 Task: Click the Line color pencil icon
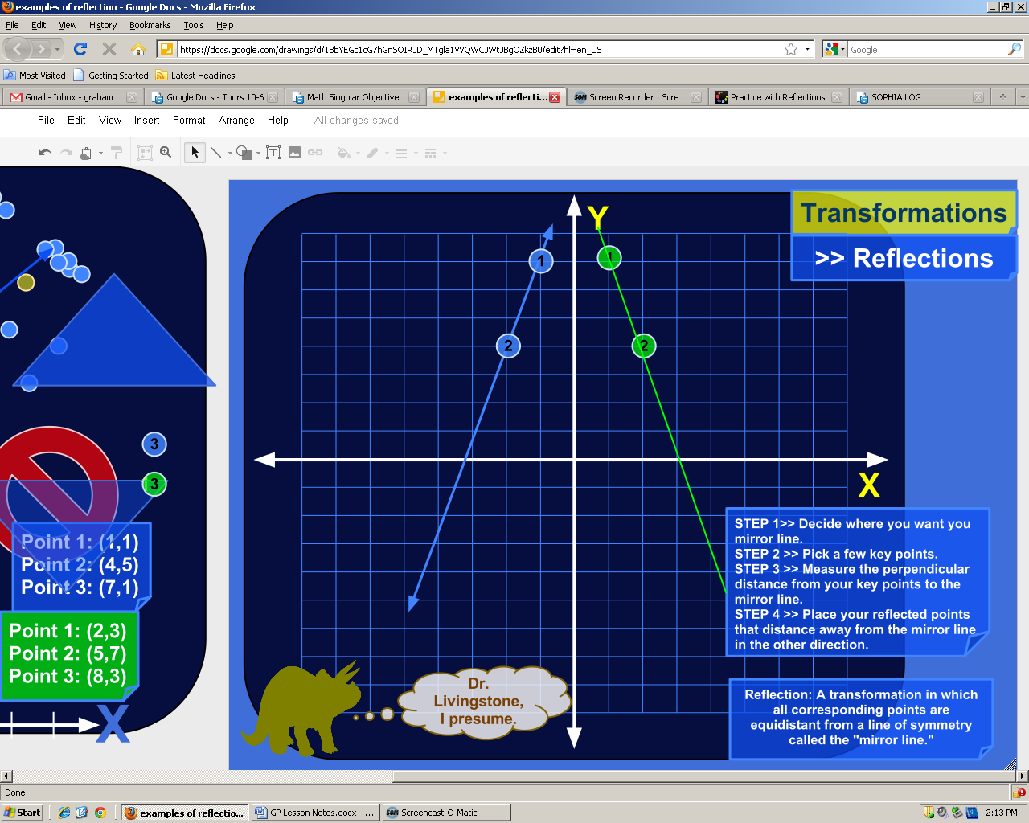[x=373, y=153]
